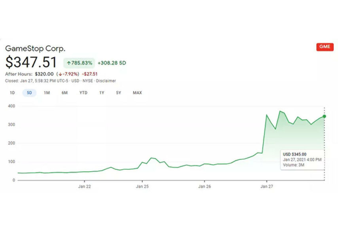Switch chart to 6M range
Viewport: 338px width, 231px height.
coord(65,93)
